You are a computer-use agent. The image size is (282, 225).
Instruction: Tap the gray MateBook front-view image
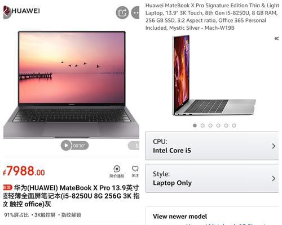(72, 84)
